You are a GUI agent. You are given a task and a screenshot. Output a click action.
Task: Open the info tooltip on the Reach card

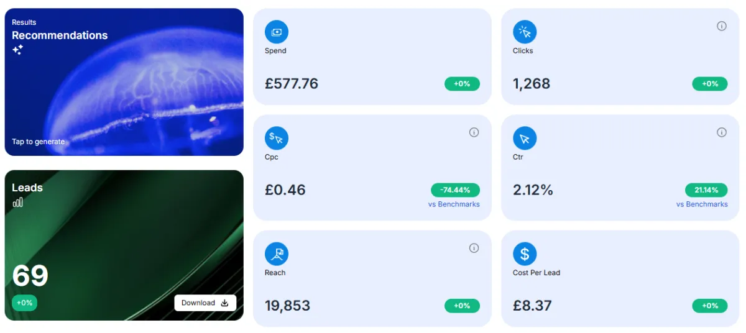click(x=474, y=248)
